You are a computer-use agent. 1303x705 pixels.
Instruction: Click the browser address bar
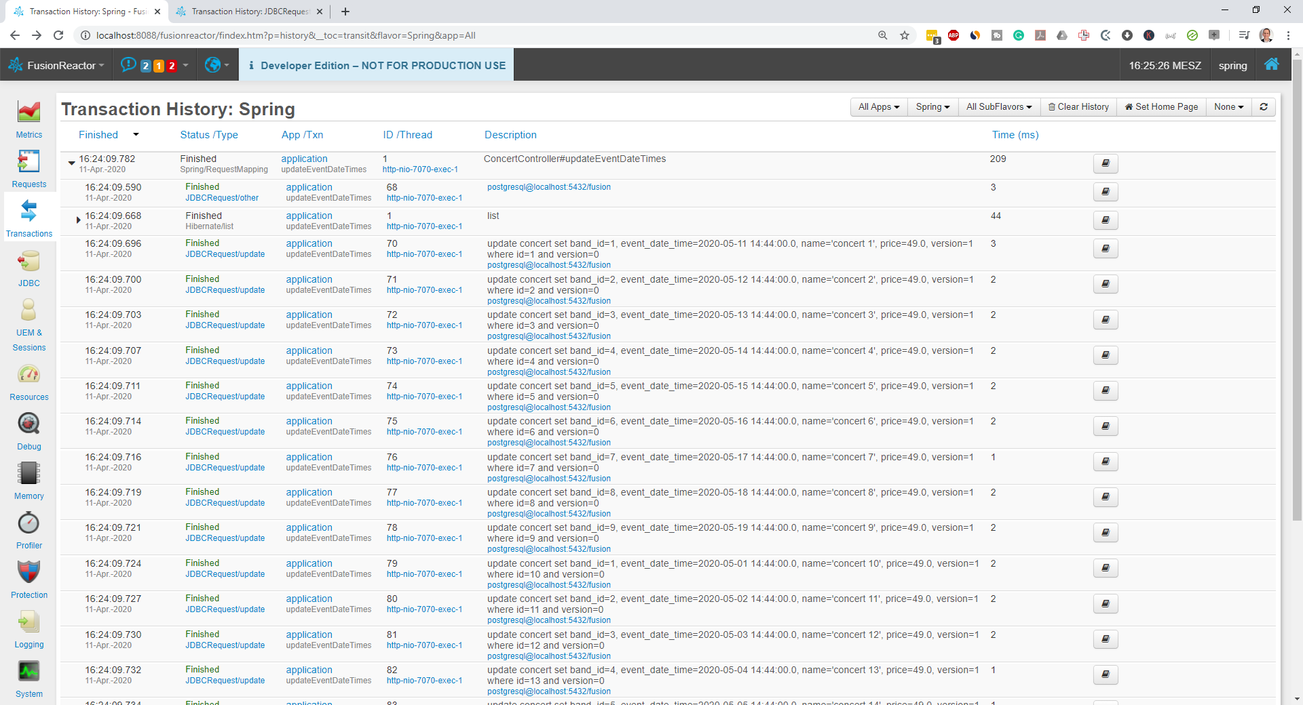click(x=475, y=35)
